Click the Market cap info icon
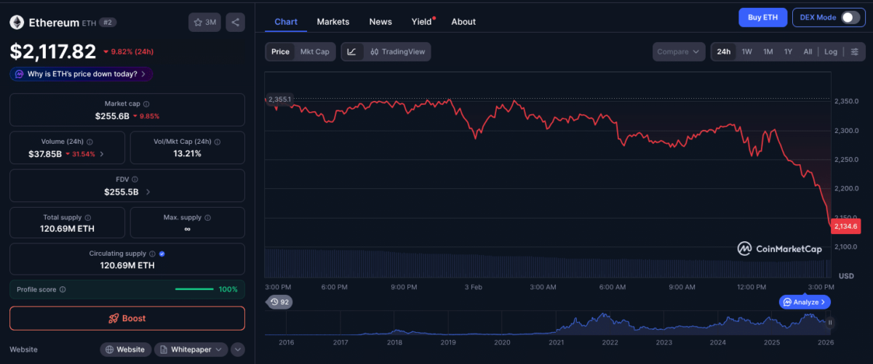The image size is (873, 364). (146, 105)
